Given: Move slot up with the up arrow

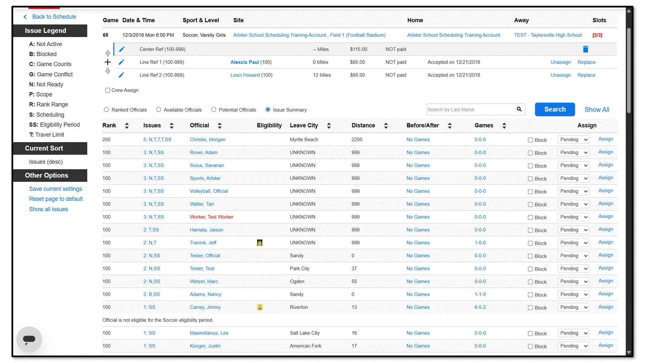Looking at the screenshot, I should tap(107, 53).
